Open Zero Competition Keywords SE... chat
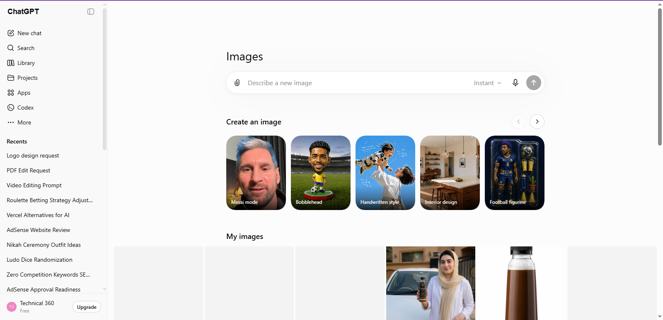 [x=51, y=275]
